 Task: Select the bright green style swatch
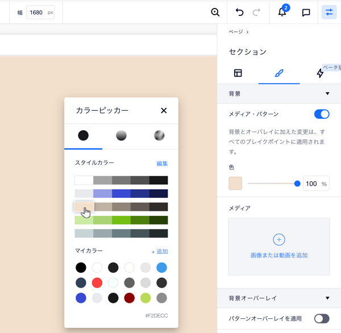[122, 220]
